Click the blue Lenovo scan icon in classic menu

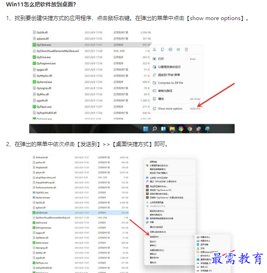coord(147,218)
